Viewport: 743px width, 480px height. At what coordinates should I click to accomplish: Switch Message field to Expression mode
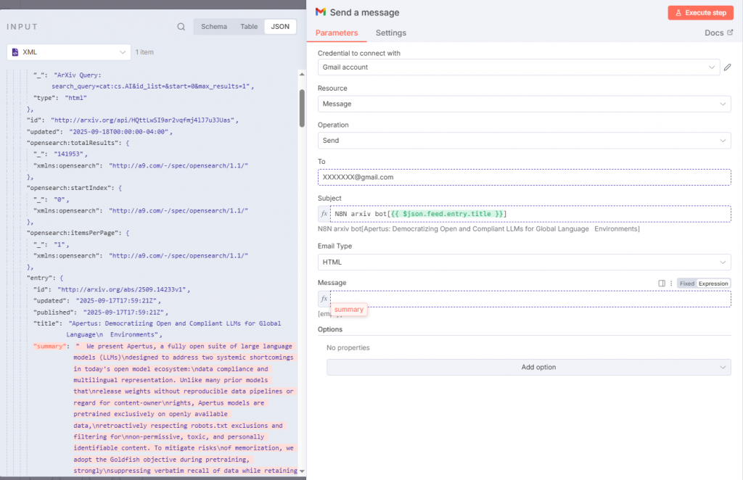coord(713,284)
